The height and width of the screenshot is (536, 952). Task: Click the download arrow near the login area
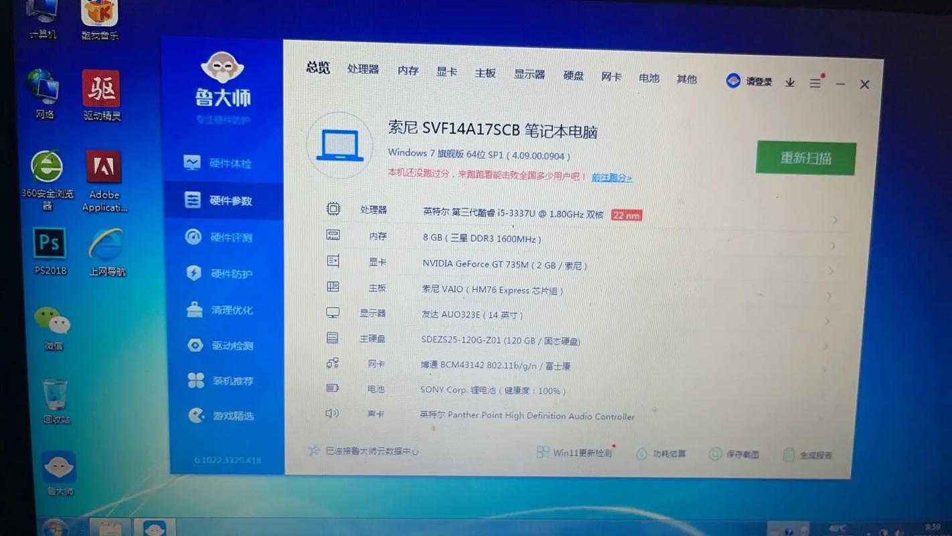point(790,82)
